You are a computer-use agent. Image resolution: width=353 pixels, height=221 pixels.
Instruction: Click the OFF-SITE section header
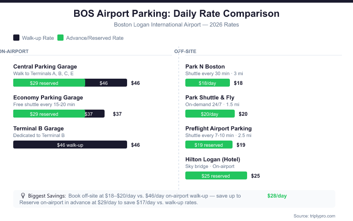[x=185, y=51]
